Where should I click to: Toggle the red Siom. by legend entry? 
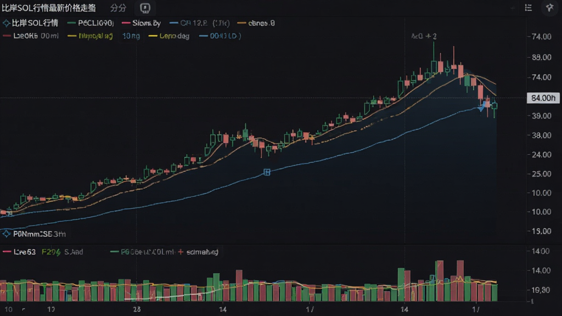[141, 23]
